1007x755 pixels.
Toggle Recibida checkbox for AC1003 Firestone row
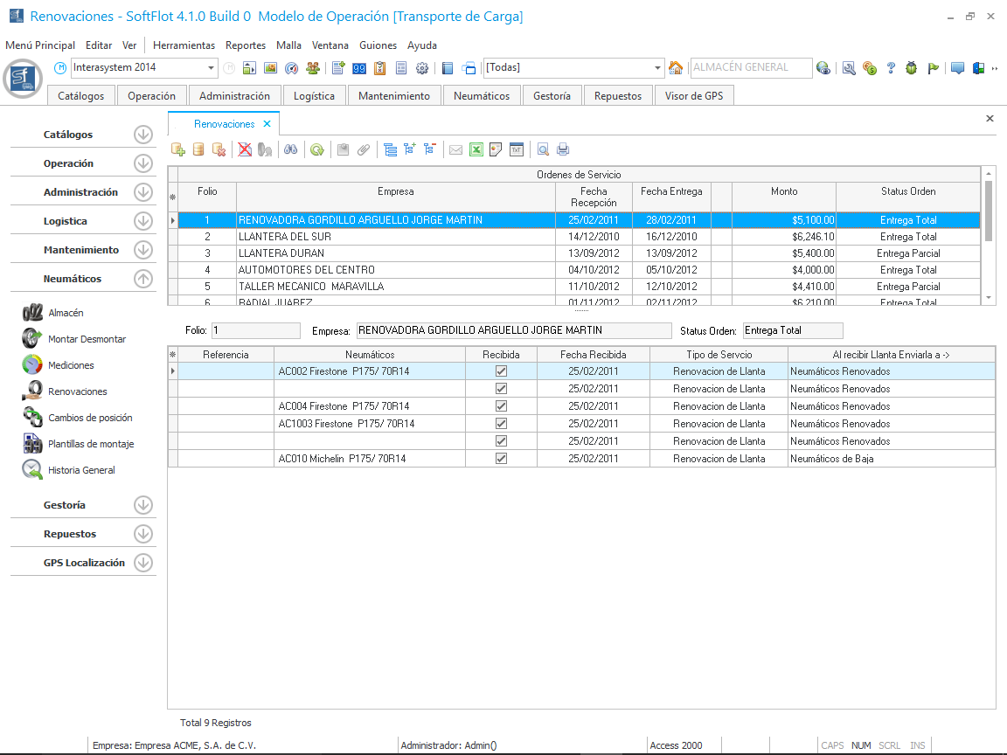(501, 424)
